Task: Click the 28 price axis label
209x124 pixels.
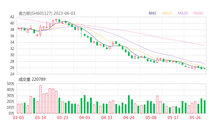Action: [12, 61]
